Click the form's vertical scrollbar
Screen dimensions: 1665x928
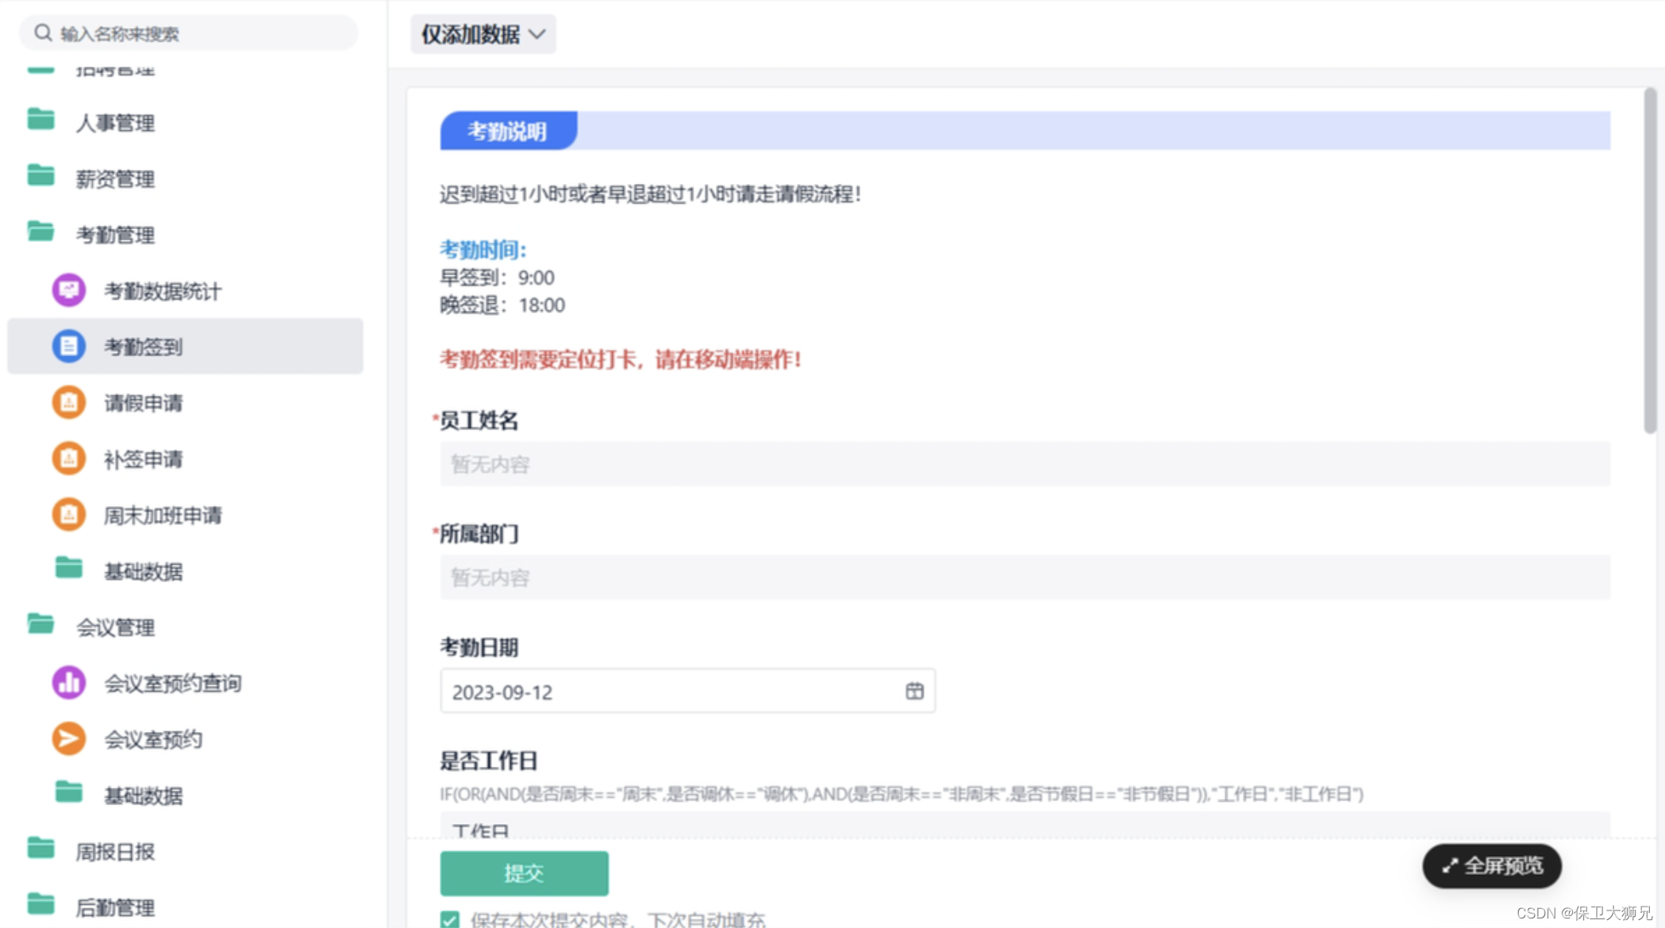(1650, 262)
